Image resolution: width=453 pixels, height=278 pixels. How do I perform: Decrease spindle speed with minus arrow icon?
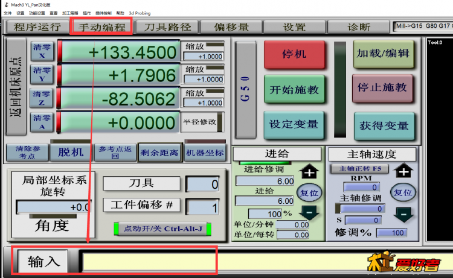click(x=403, y=214)
